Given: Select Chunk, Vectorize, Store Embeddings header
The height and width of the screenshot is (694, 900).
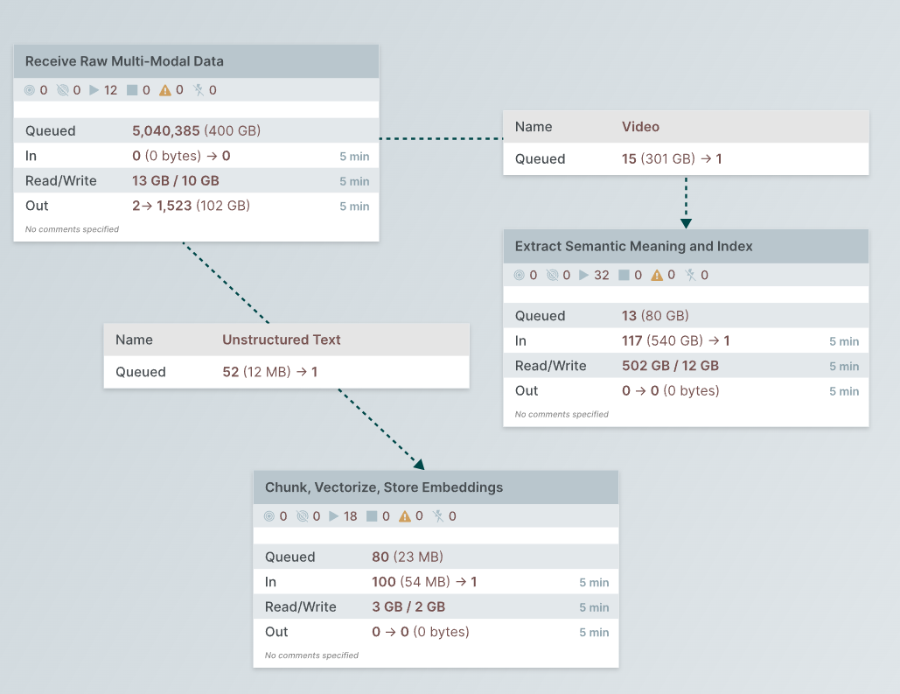Looking at the screenshot, I should tap(383, 487).
